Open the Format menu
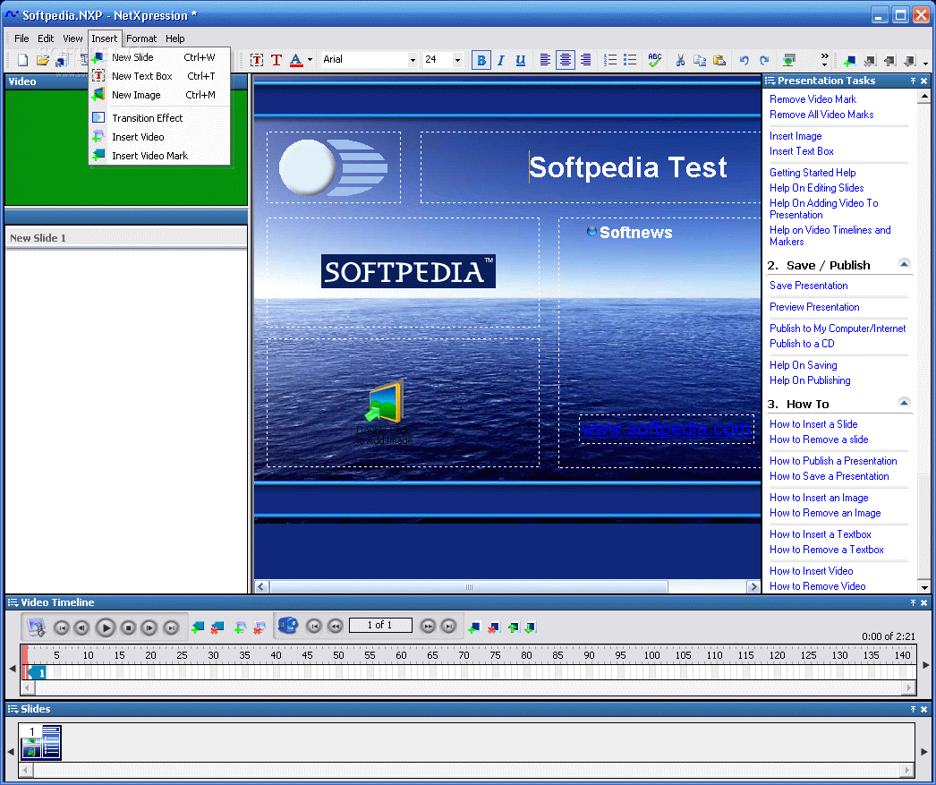This screenshot has height=785, width=936. click(141, 38)
